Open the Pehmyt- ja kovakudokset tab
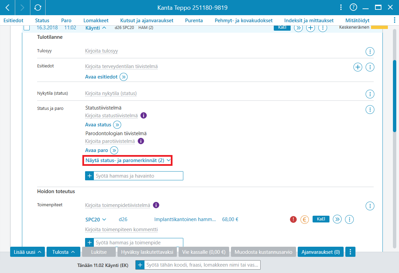The width and height of the screenshot is (399, 273). [x=243, y=20]
